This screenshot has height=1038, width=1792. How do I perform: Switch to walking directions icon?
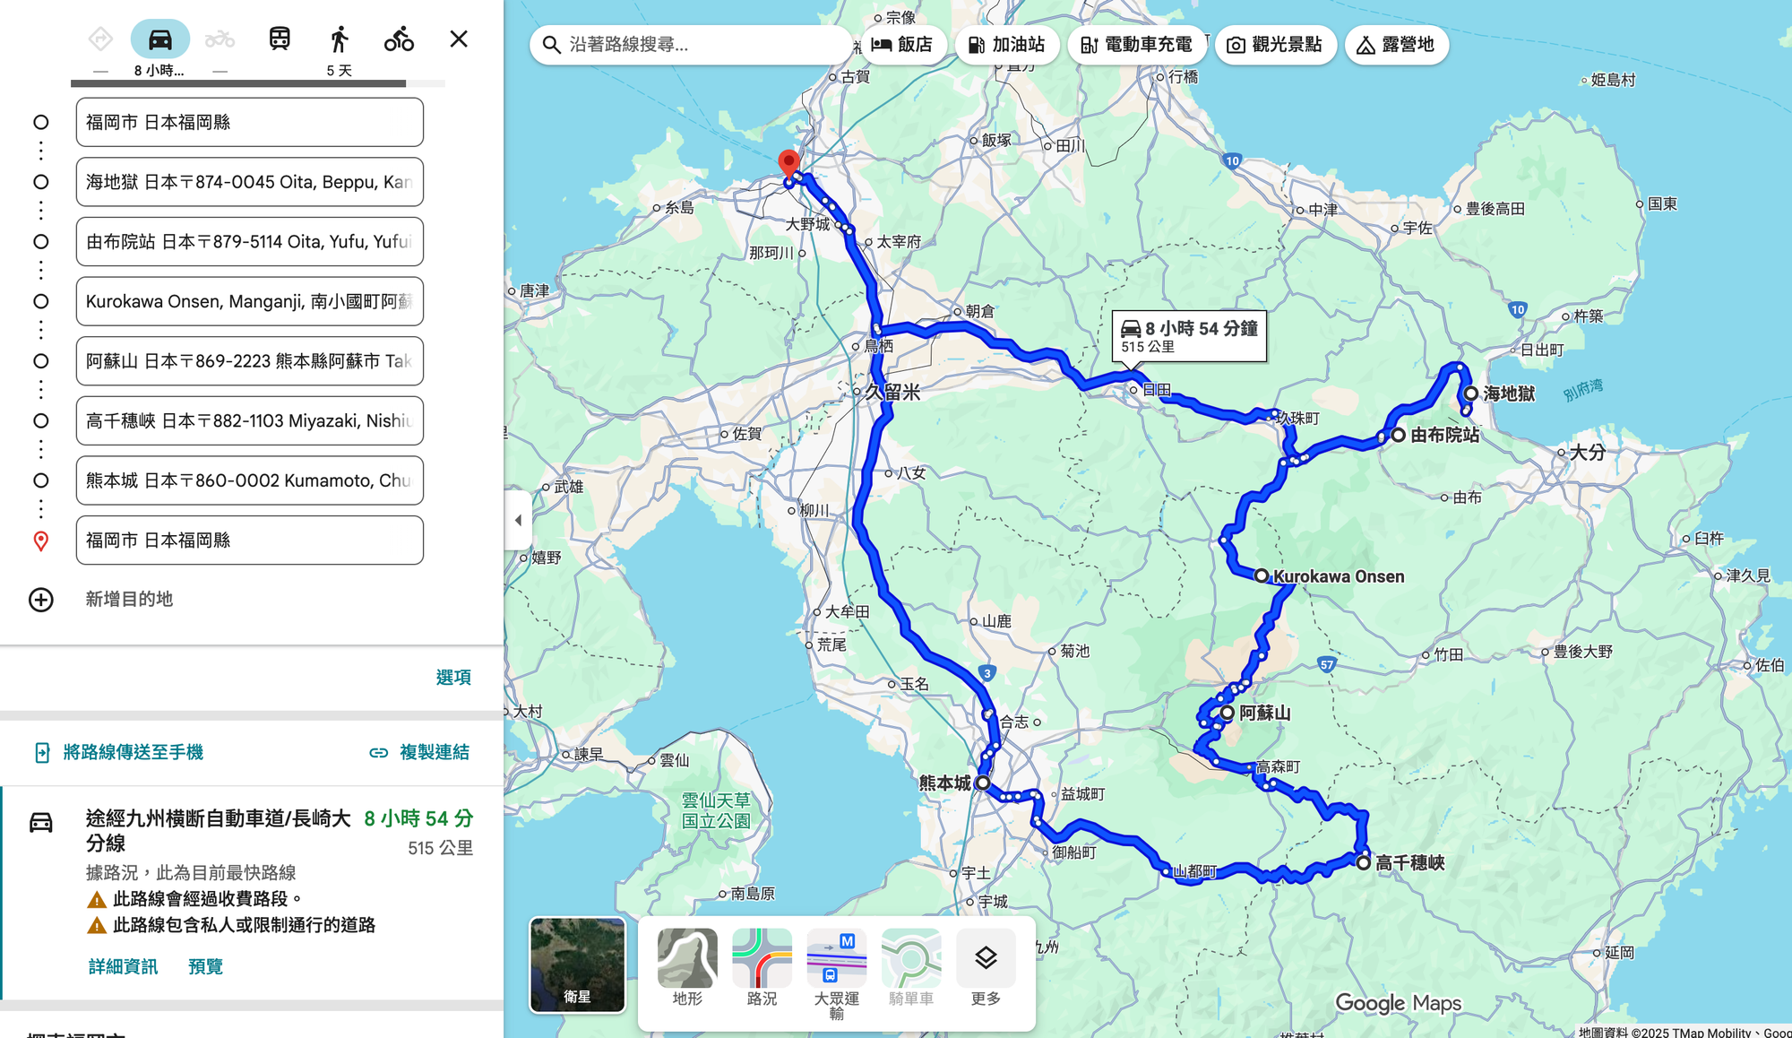click(x=339, y=38)
